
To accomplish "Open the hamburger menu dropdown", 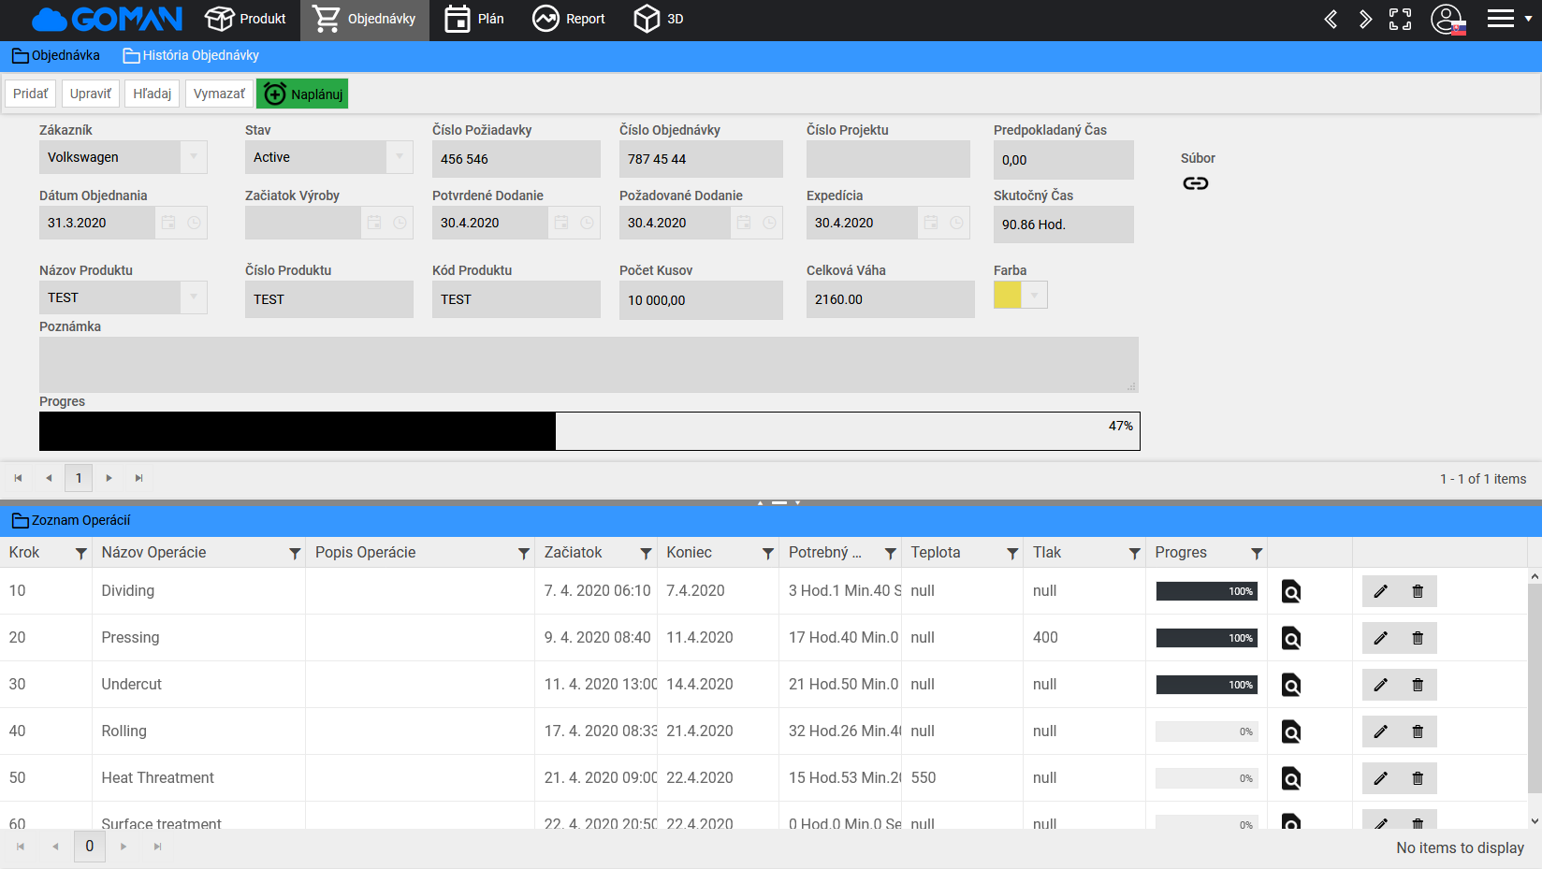I will (x=1508, y=19).
